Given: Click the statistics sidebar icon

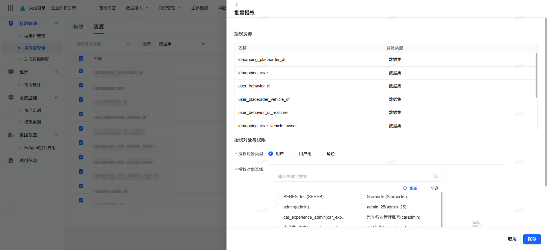Looking at the screenshot, I should [11, 72].
